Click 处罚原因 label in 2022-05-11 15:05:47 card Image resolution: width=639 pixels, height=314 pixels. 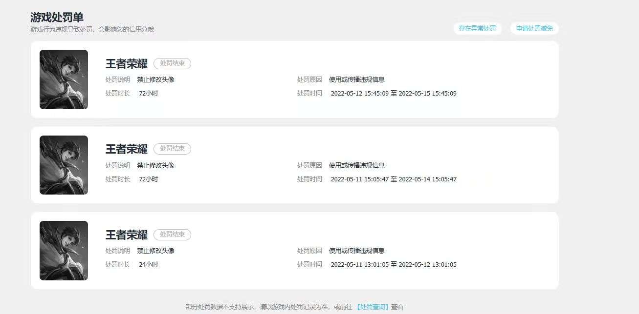[309, 165]
